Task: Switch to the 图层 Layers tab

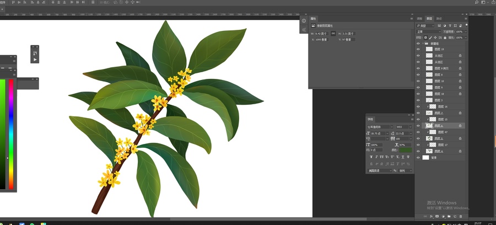Action: pos(429,19)
